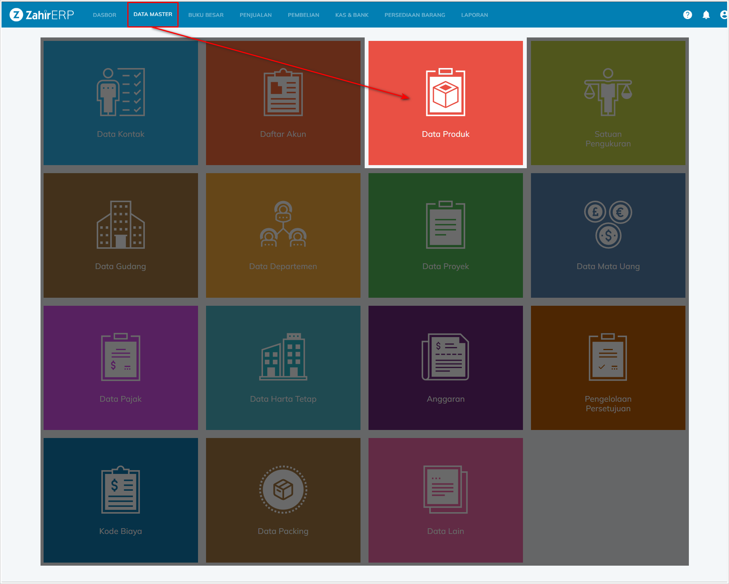Open the Data Master menu
This screenshot has width=729, height=584.
pyautogui.click(x=153, y=15)
